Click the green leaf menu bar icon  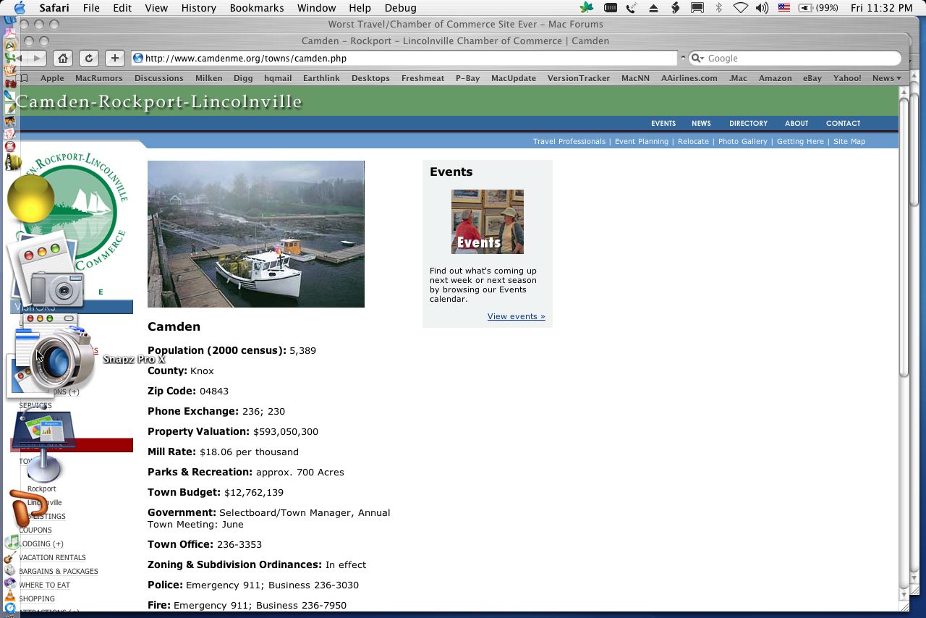pyautogui.click(x=587, y=8)
